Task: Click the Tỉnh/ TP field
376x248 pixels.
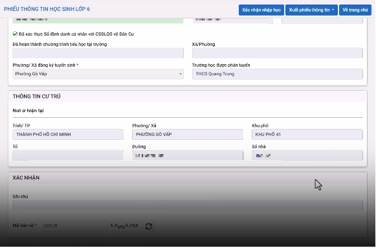Action: click(x=68, y=134)
